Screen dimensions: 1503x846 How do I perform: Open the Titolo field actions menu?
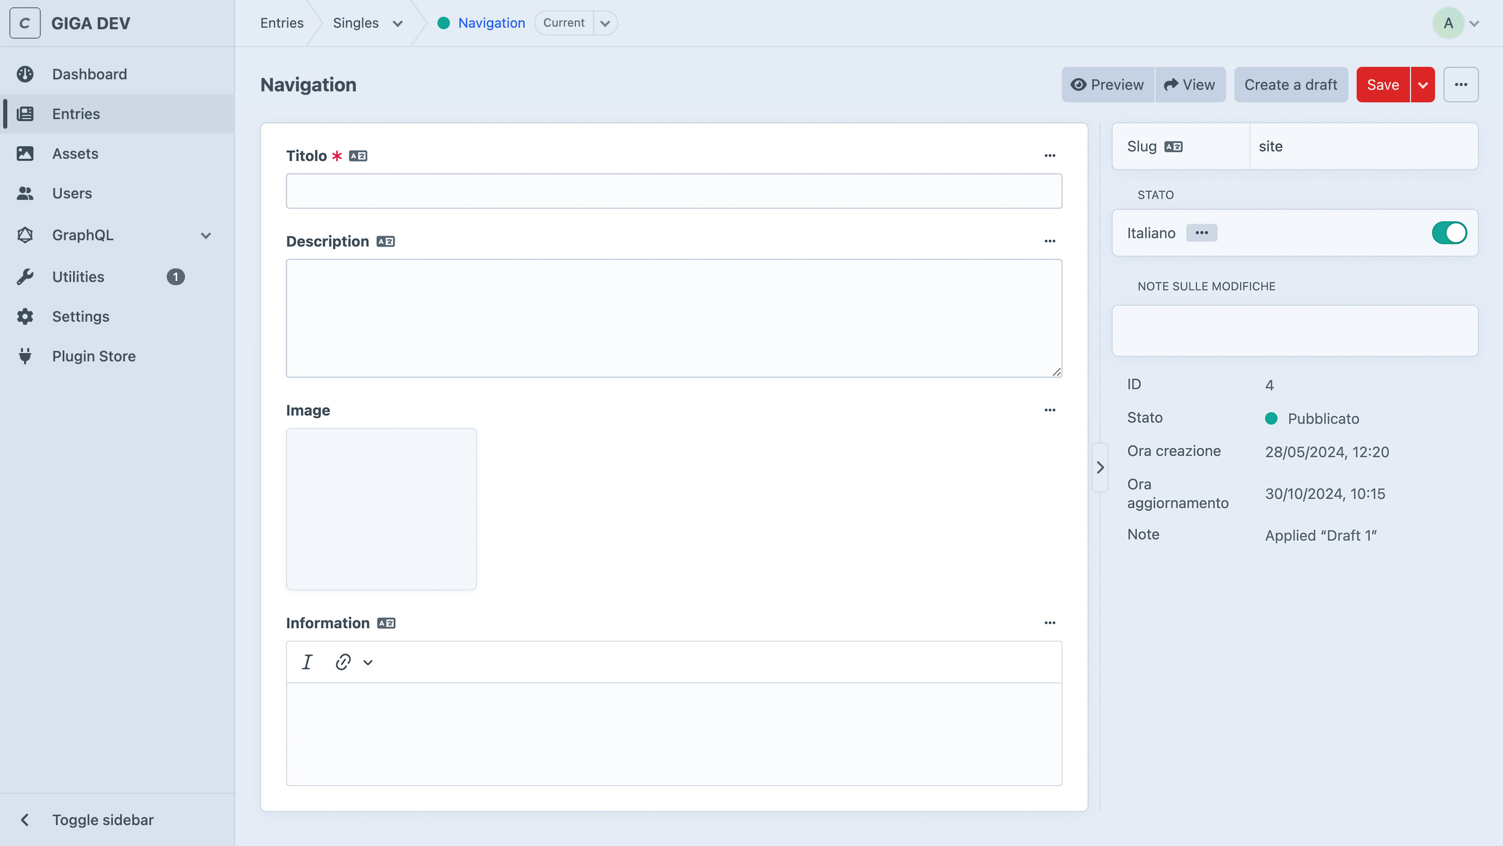[x=1050, y=156]
